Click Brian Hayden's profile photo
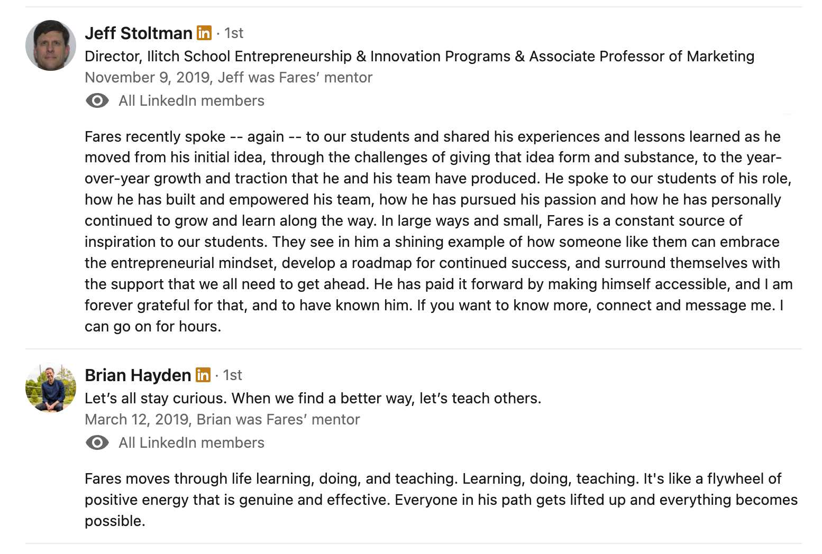 (x=51, y=387)
